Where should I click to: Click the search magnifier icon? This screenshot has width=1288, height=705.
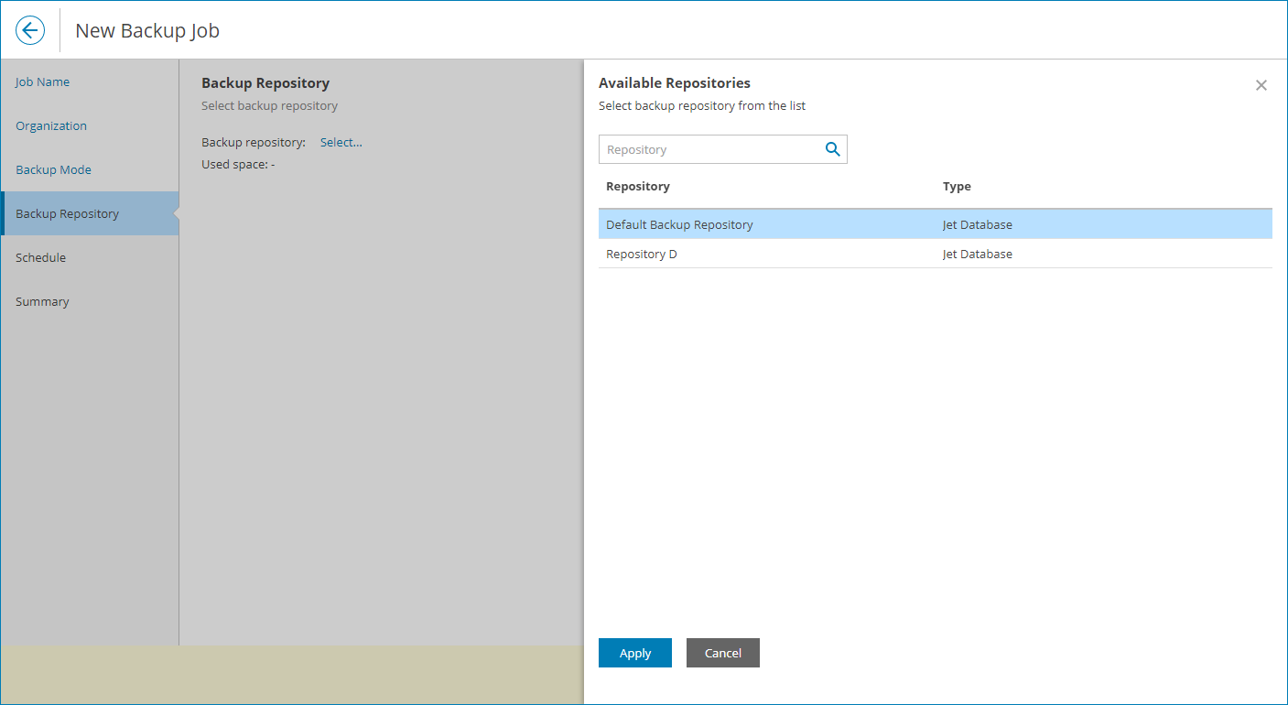(832, 149)
